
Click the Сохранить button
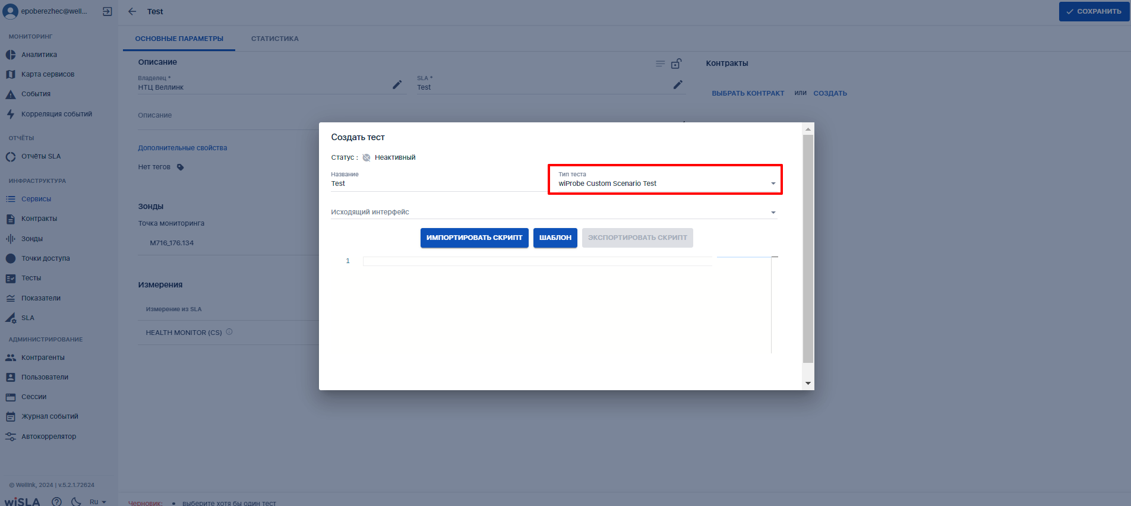pos(1094,11)
